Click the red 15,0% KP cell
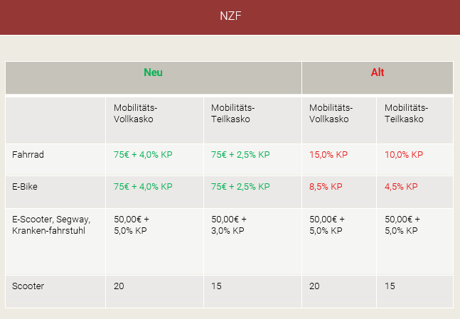 pos(328,154)
